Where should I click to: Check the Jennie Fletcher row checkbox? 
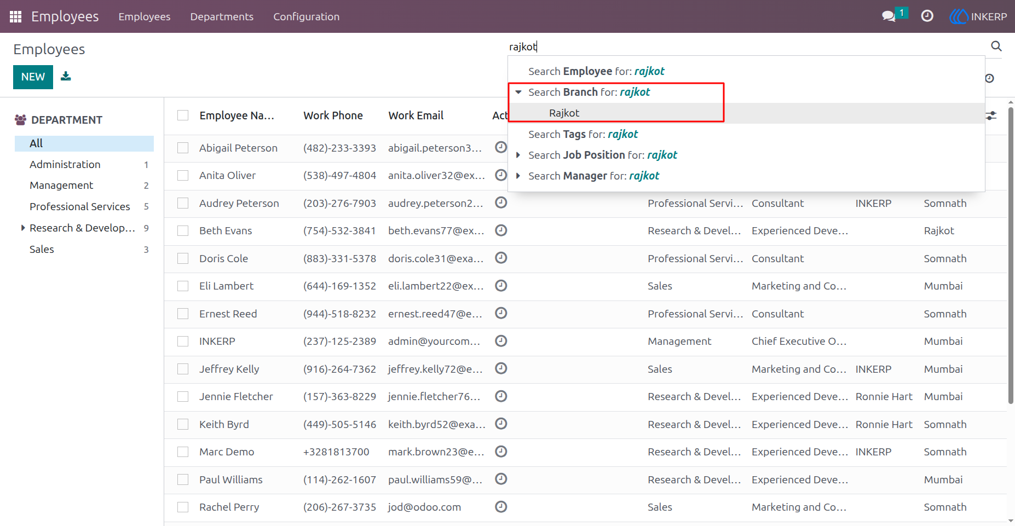183,397
